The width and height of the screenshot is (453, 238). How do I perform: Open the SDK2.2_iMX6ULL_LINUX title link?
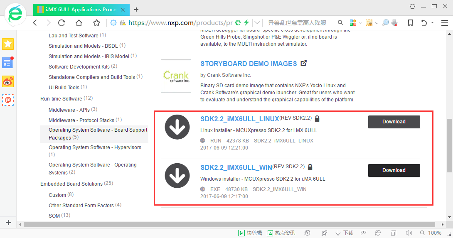tap(239, 119)
